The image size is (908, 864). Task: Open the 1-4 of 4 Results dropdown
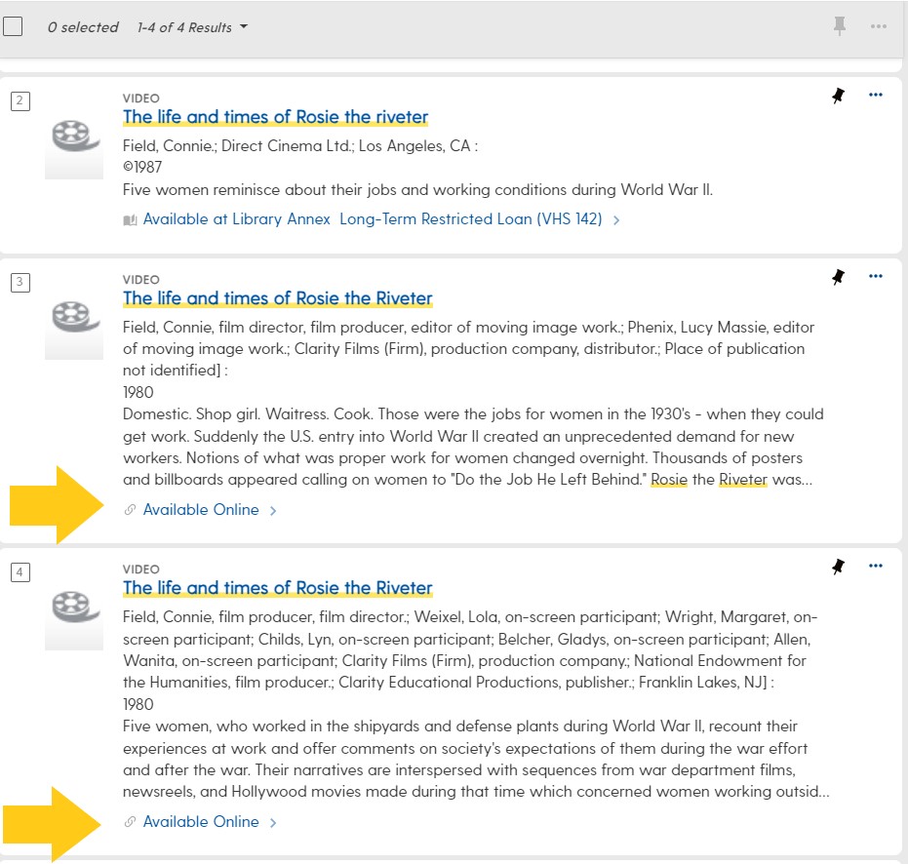point(192,27)
